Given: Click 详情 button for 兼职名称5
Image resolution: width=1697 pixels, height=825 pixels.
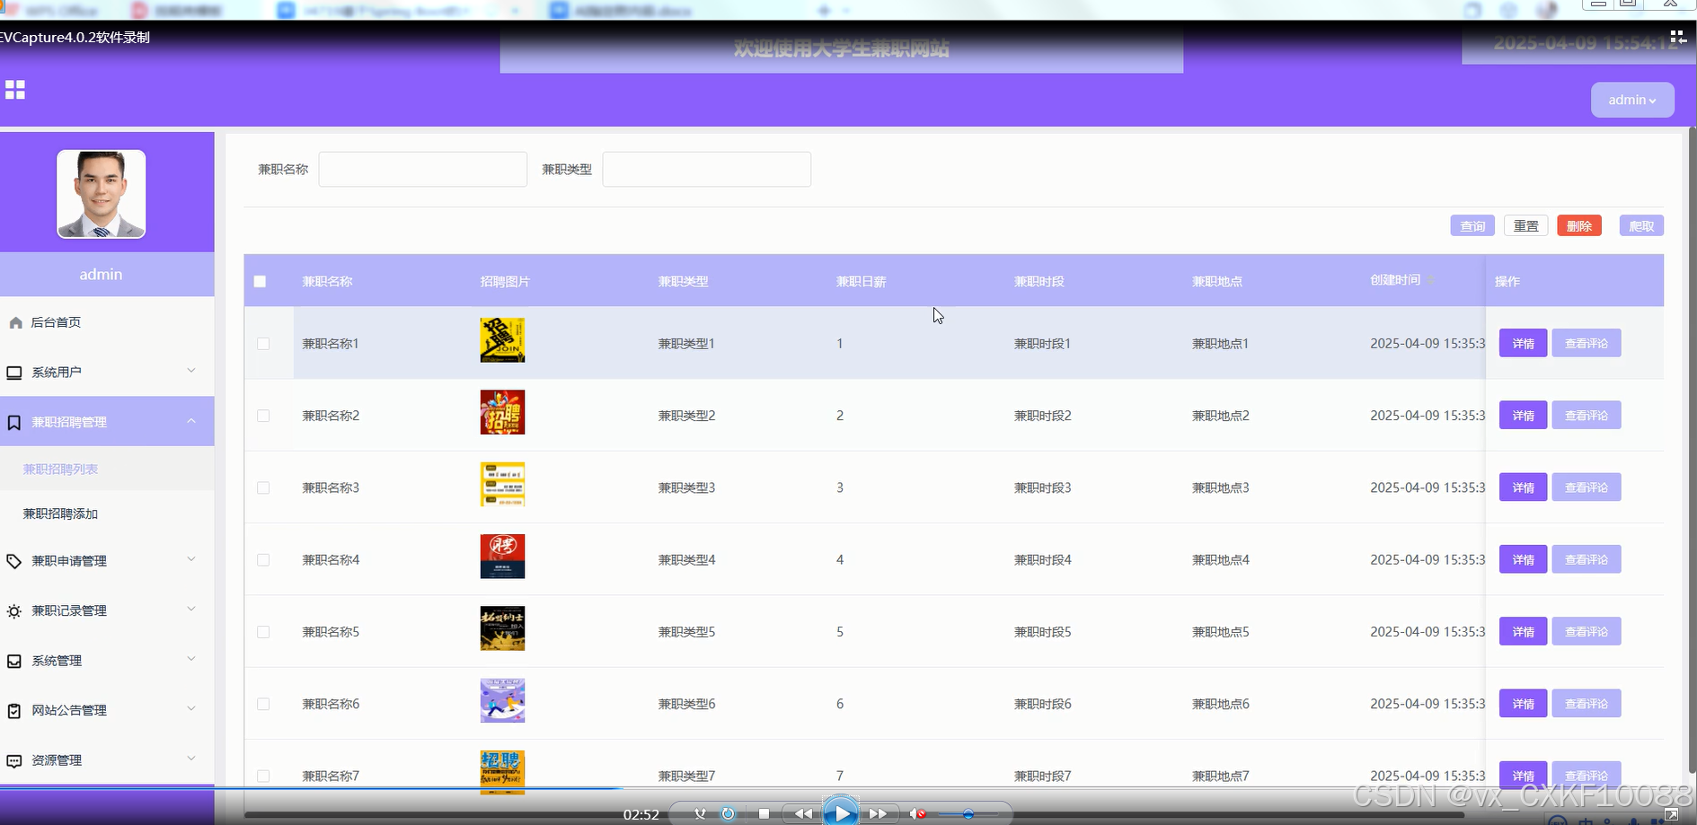Looking at the screenshot, I should point(1523,632).
